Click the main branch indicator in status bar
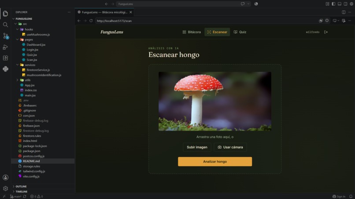Image resolution: width=355 pixels, height=199 pixels. 15,196
